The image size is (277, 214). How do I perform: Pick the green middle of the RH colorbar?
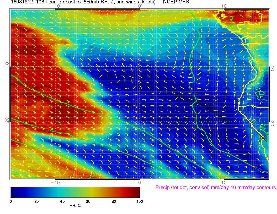tap(75, 192)
